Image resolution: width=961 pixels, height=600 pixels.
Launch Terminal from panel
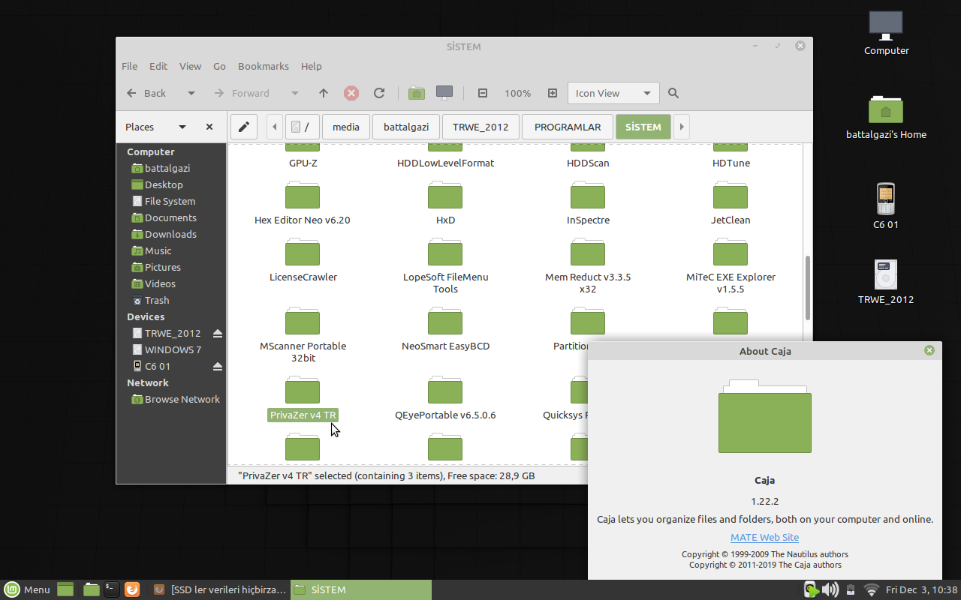click(x=111, y=589)
